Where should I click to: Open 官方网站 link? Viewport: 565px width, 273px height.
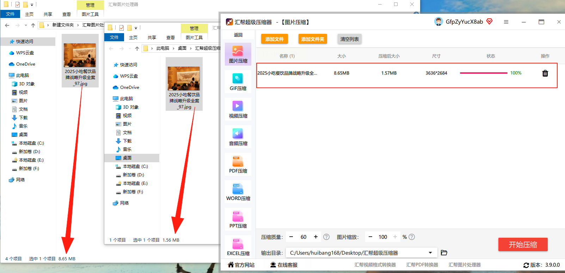tap(241, 265)
